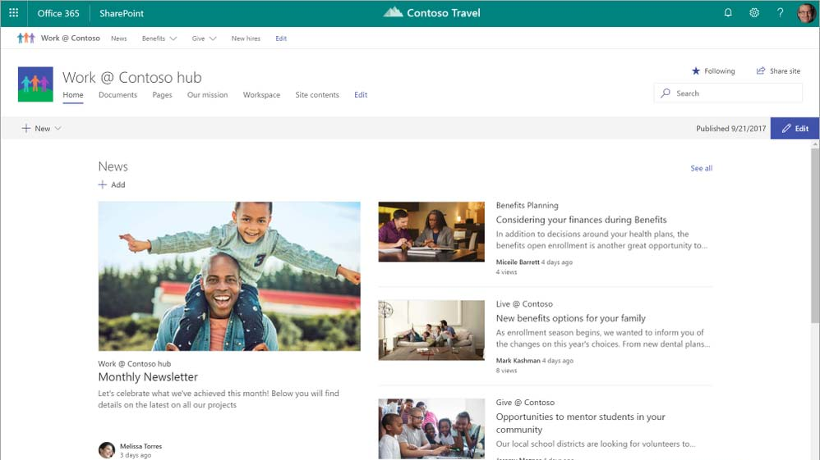820x460 pixels.
Task: Open Melissa Torres author avatar
Action: click(x=107, y=450)
